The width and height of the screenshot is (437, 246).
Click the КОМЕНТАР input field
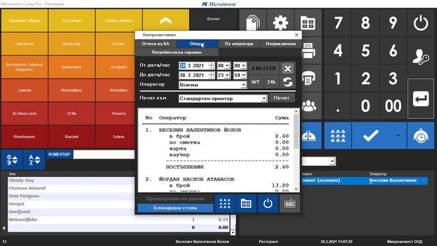(104, 154)
